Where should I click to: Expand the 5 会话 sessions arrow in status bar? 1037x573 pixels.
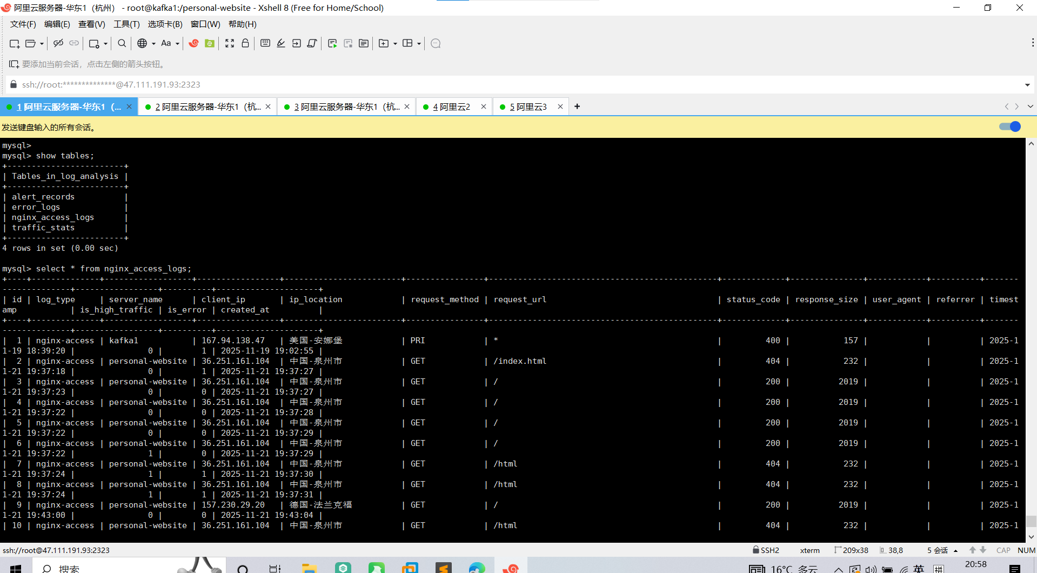point(955,550)
